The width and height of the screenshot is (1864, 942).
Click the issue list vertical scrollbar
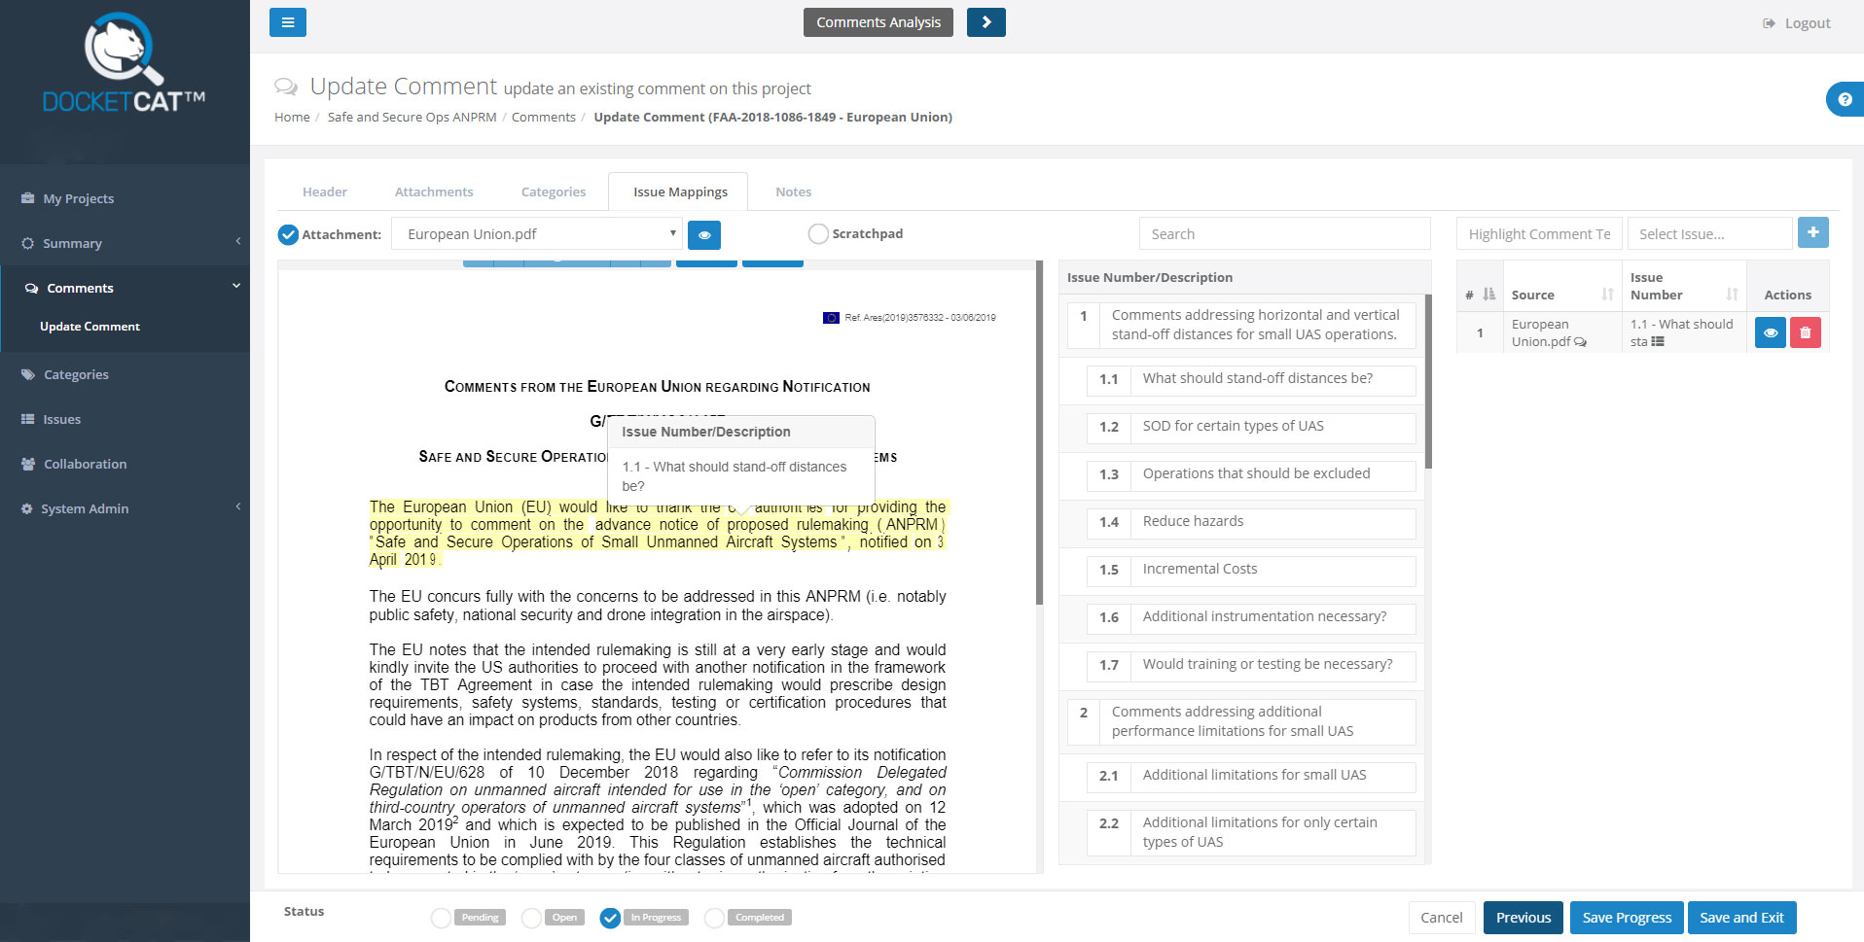click(1428, 381)
